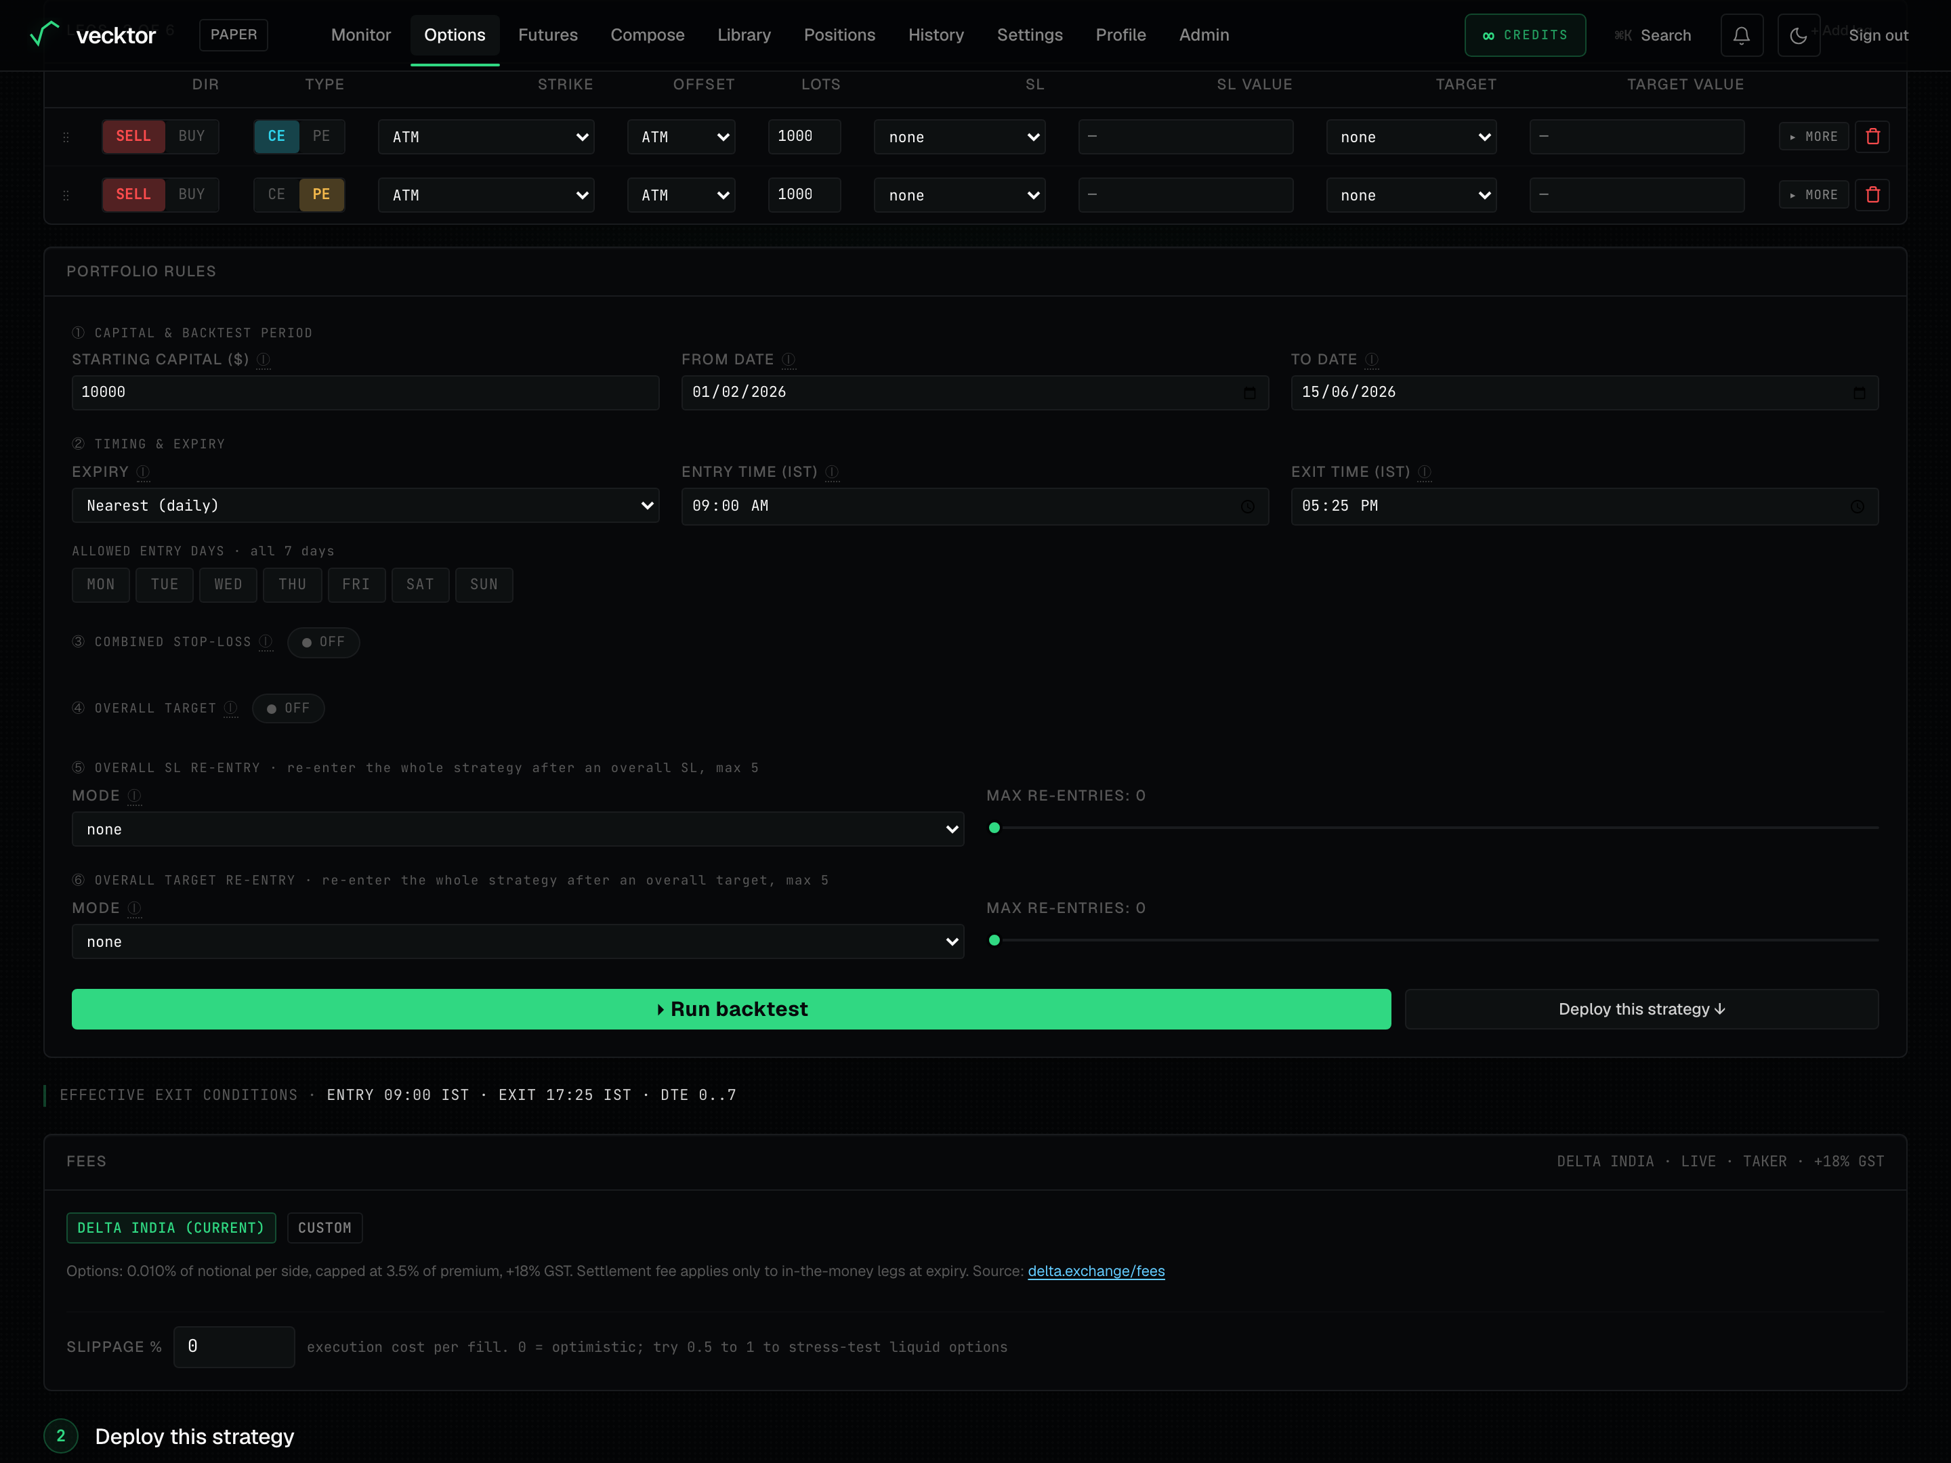Image resolution: width=1951 pixels, height=1463 pixels.
Task: Delete the SELL PE leg with trash icon
Action: [x=1872, y=195]
